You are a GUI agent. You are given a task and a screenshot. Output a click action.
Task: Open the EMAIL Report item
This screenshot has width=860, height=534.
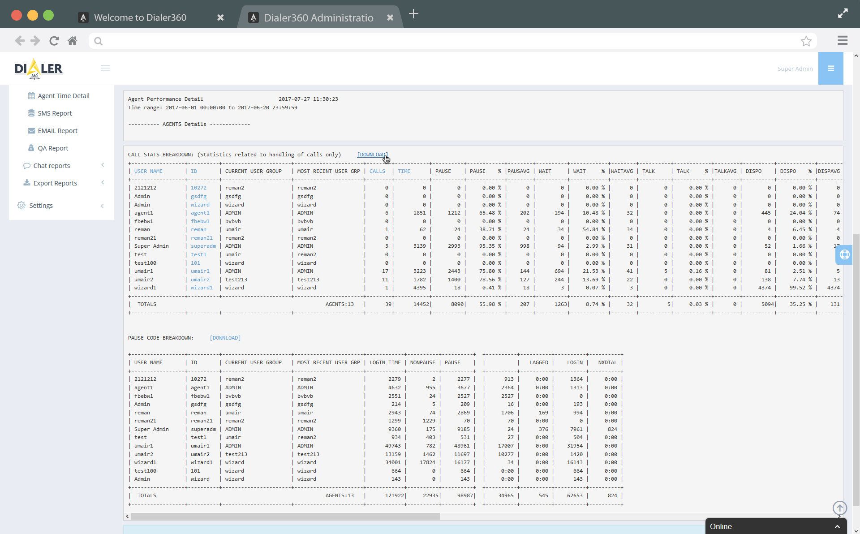[x=57, y=131]
